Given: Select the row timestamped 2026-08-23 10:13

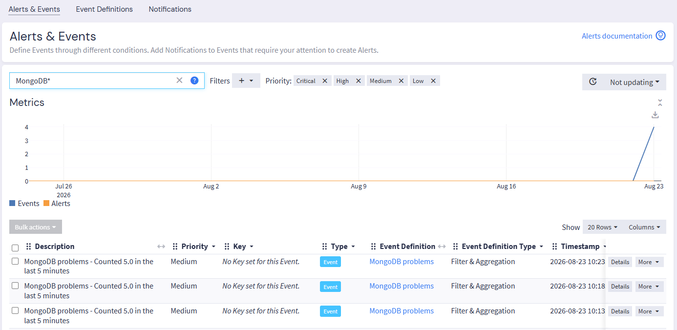Looking at the screenshot, I should click(x=15, y=310).
